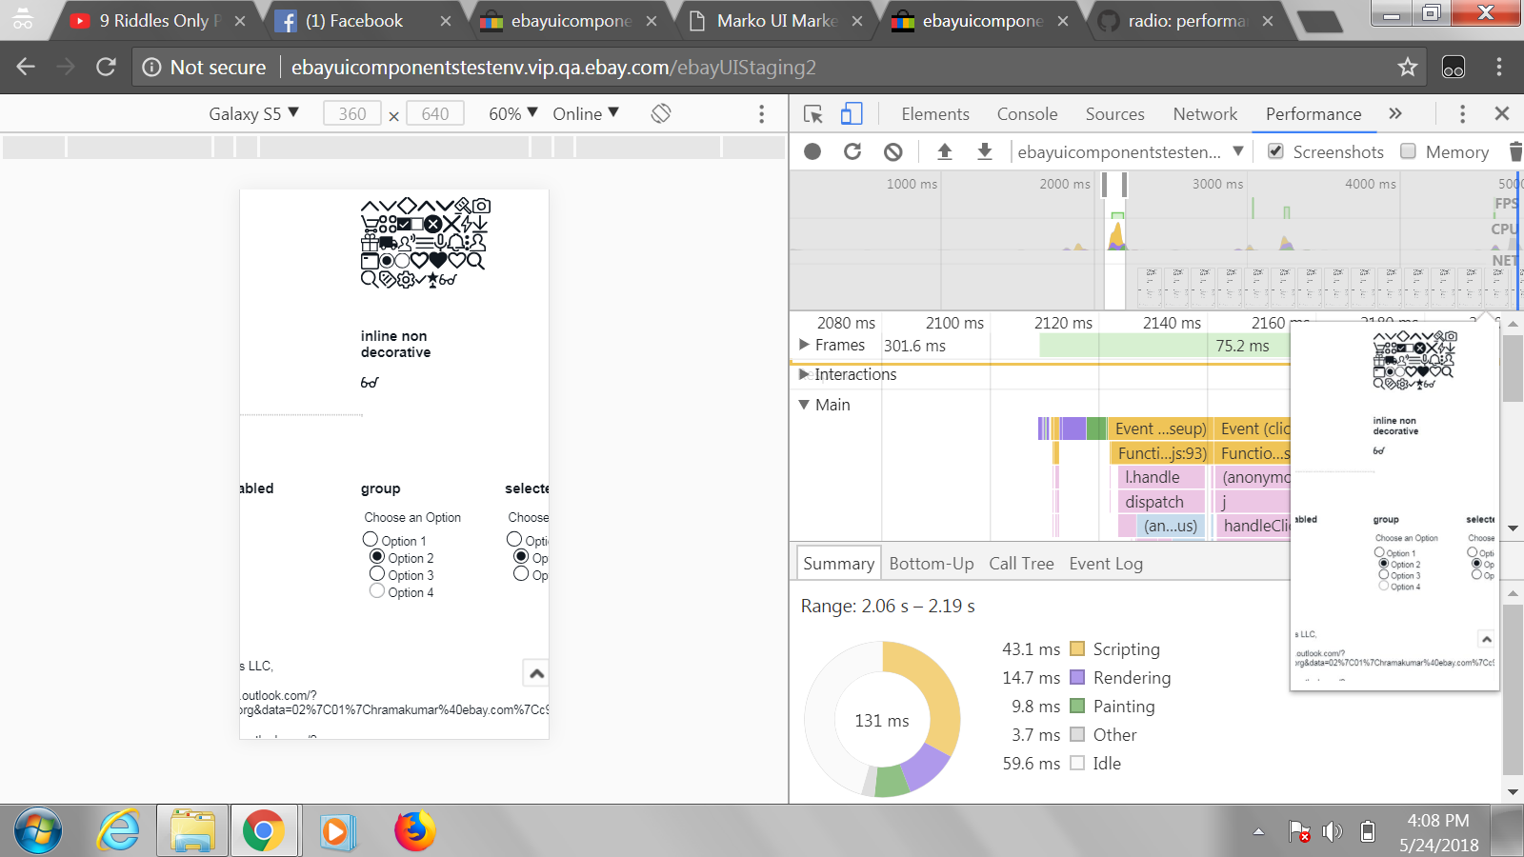Viewport: 1524px width, 857px height.
Task: Click the Rendering color swatch
Action: 1077,677
